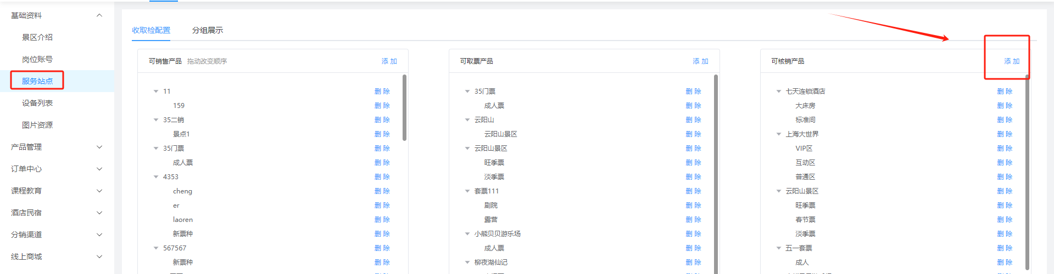Expand the 订单中心 sidebar menu

99,169
